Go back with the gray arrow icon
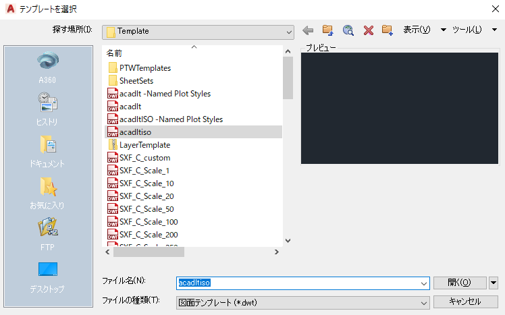 (308, 30)
